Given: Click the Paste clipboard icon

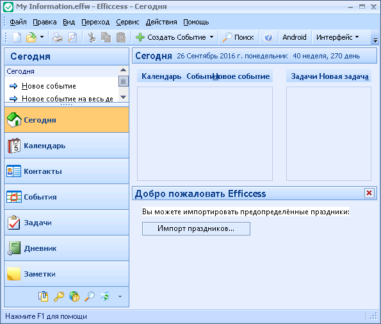Looking at the screenshot, I should click(121, 37).
